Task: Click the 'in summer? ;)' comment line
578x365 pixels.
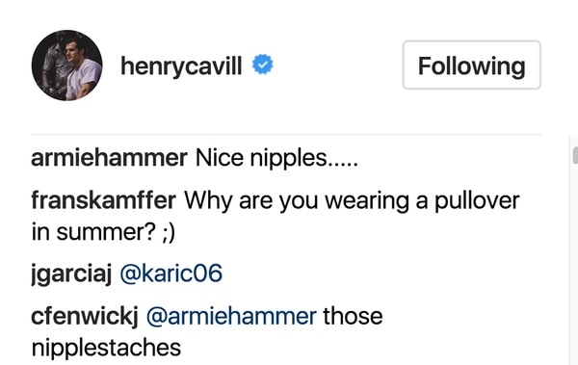Action: [104, 232]
